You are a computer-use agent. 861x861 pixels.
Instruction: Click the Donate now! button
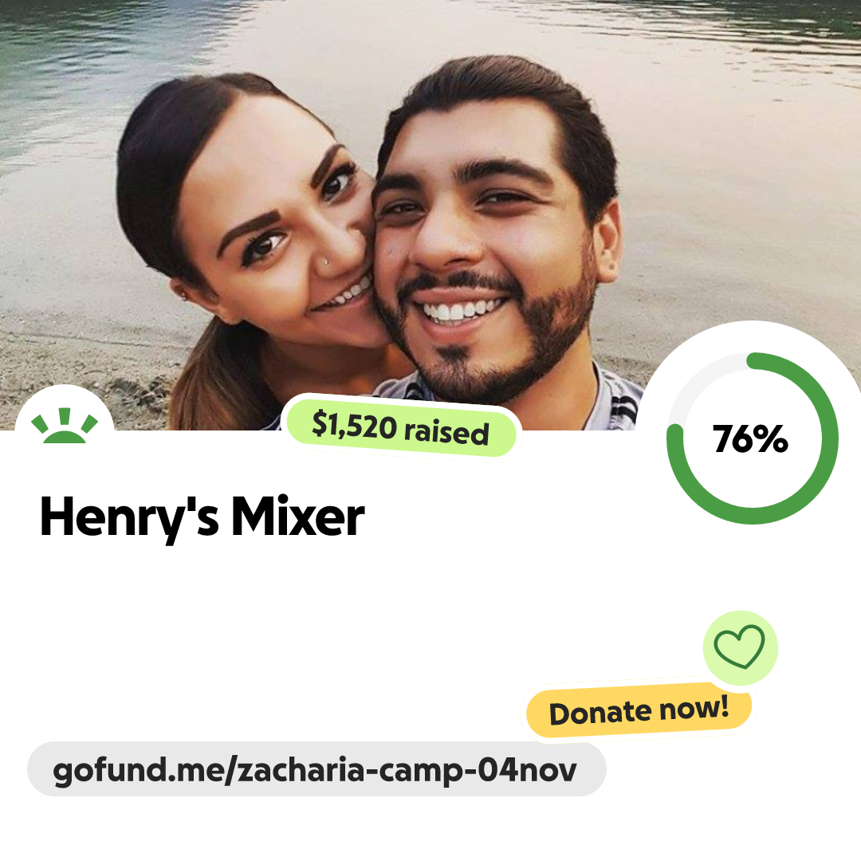(639, 710)
